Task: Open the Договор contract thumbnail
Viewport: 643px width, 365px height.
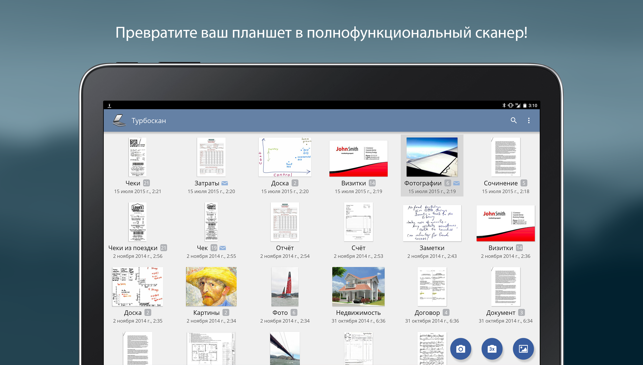Action: click(x=432, y=286)
